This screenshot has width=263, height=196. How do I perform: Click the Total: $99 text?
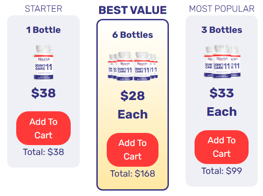pos(222,171)
